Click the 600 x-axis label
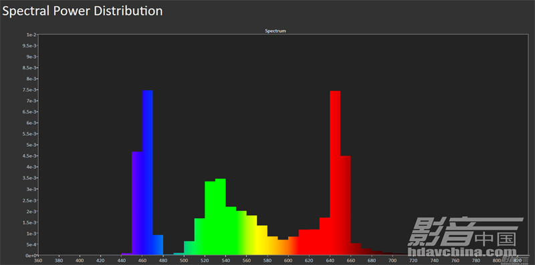 pyautogui.click(x=288, y=260)
